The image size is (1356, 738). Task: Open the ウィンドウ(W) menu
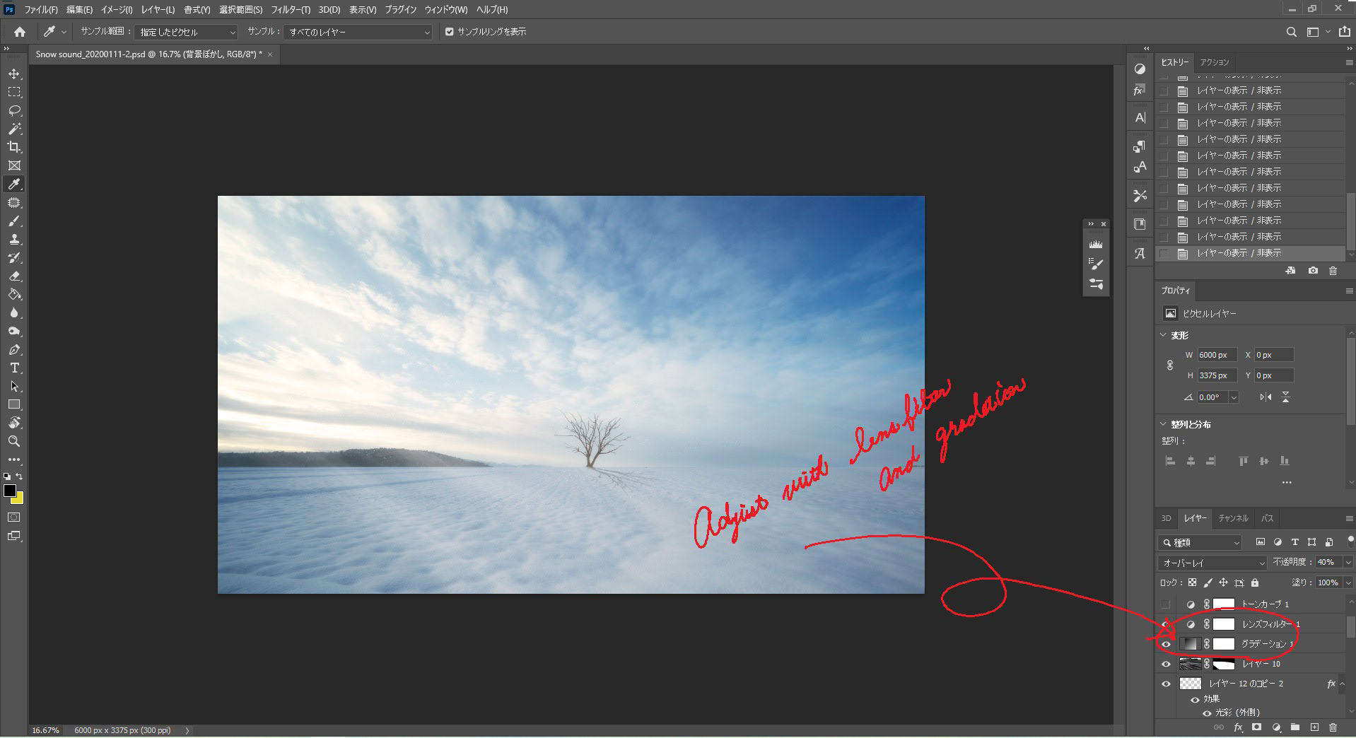point(445,10)
